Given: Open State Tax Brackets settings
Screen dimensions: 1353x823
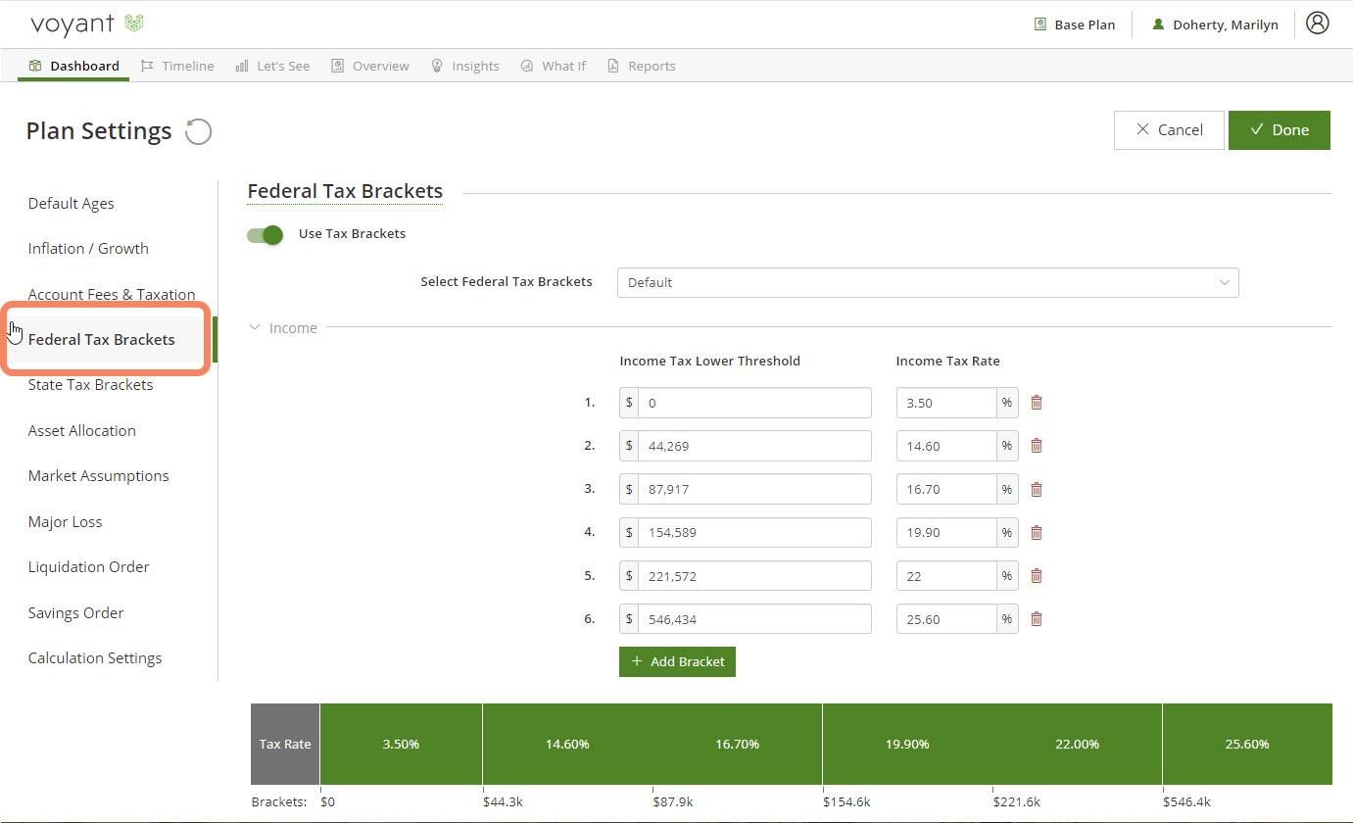Looking at the screenshot, I should [x=90, y=385].
